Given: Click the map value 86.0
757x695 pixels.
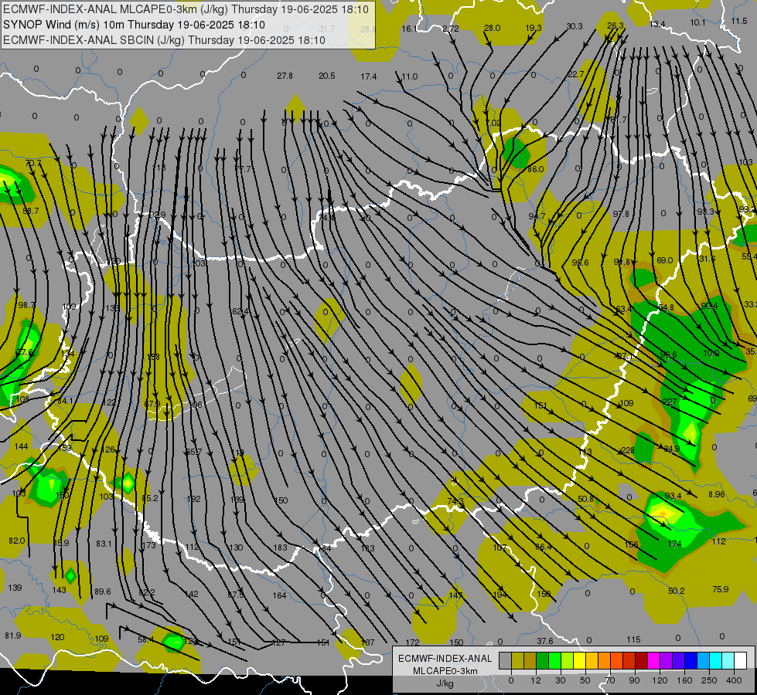Looking at the screenshot, I should (x=535, y=169).
